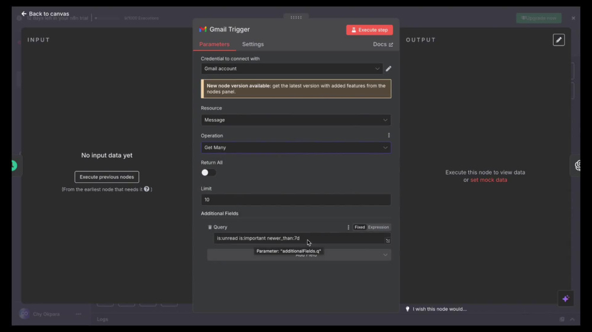
Task: Open the Operation Get Many dropdown
Action: coord(295,147)
